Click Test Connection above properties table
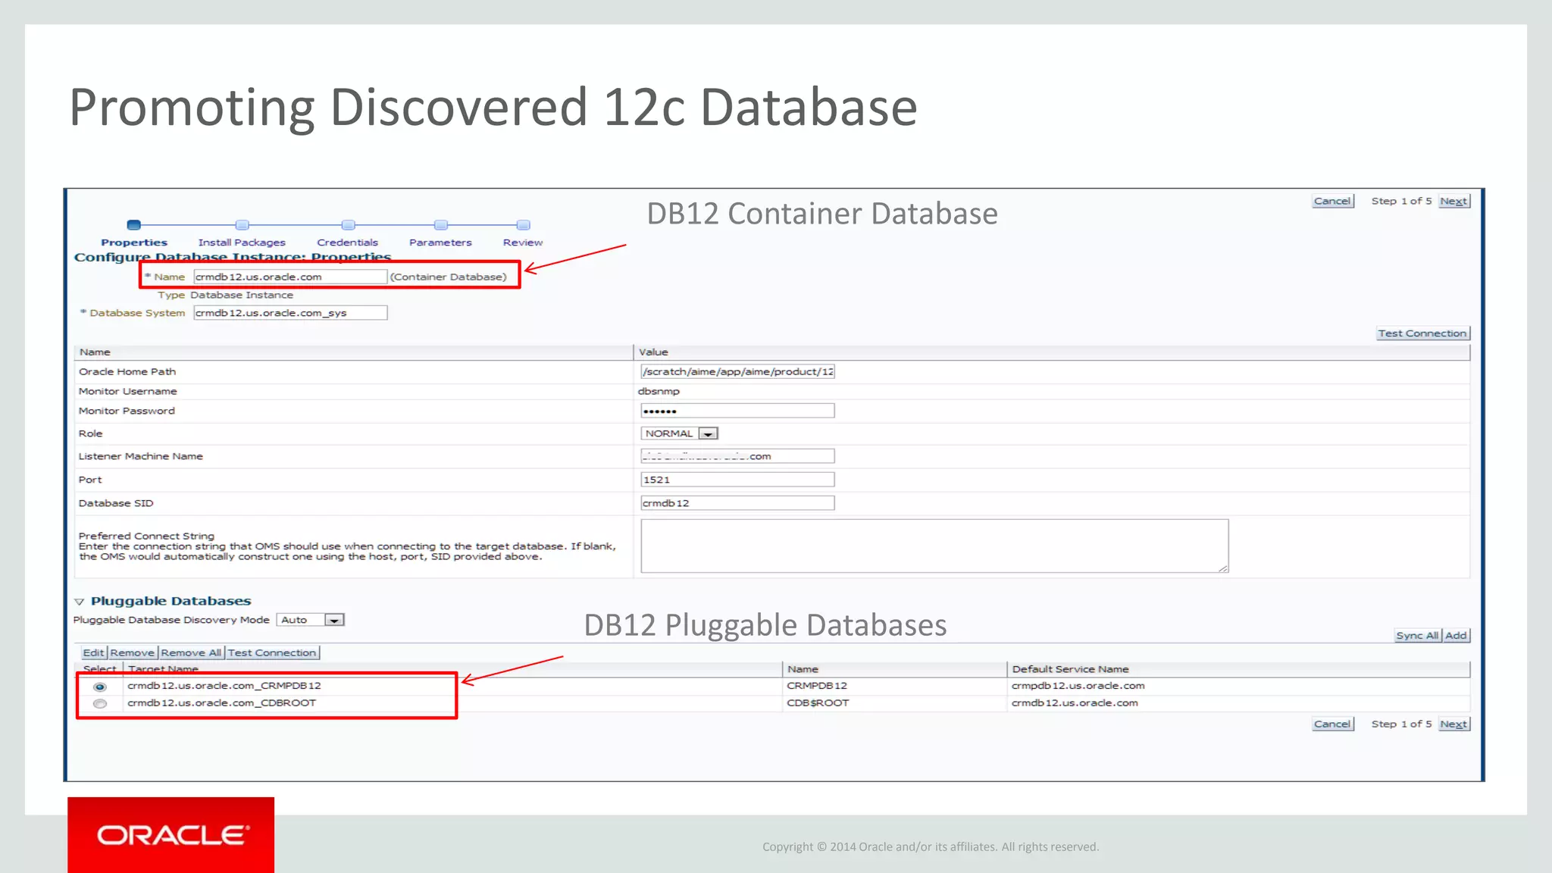 coord(1422,333)
